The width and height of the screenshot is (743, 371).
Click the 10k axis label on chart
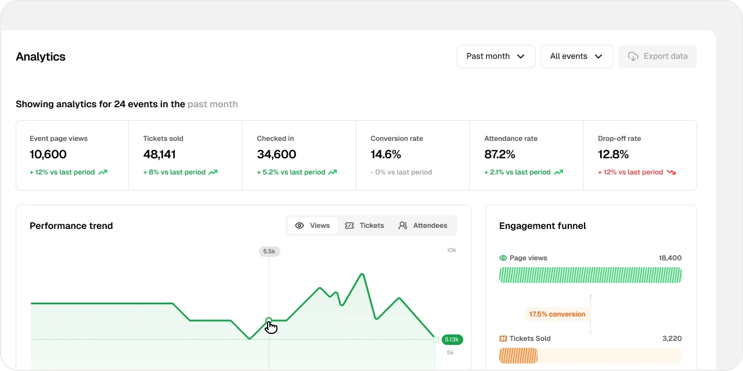tap(452, 250)
